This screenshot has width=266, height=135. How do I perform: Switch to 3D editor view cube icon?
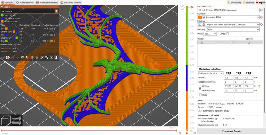point(6,120)
